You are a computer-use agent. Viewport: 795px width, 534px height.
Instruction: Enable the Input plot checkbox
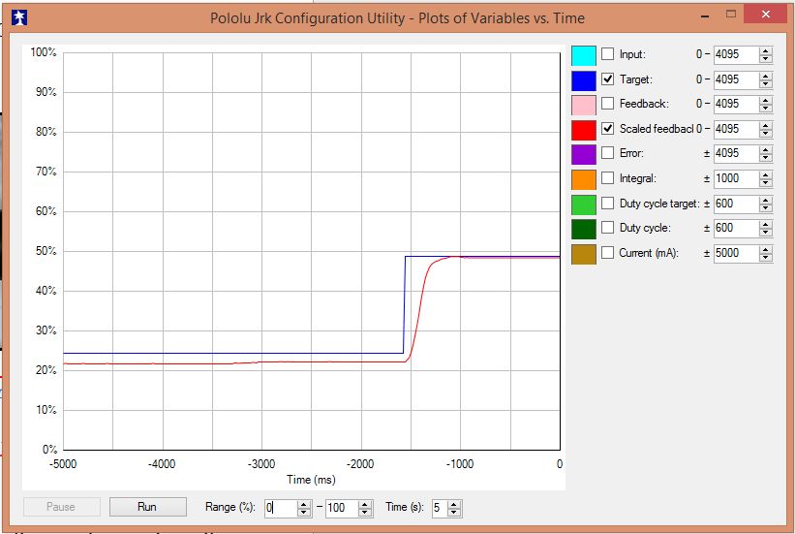coord(607,54)
